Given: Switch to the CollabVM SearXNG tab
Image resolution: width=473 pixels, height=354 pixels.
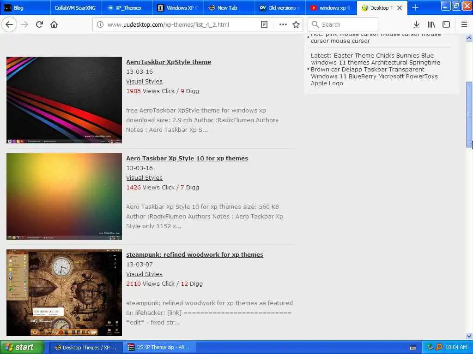Looking at the screenshot, I should [x=76, y=8].
